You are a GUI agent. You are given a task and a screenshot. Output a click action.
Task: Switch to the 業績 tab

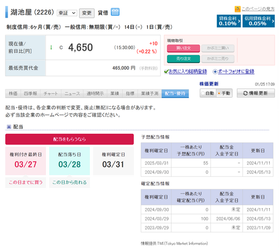[115, 93]
